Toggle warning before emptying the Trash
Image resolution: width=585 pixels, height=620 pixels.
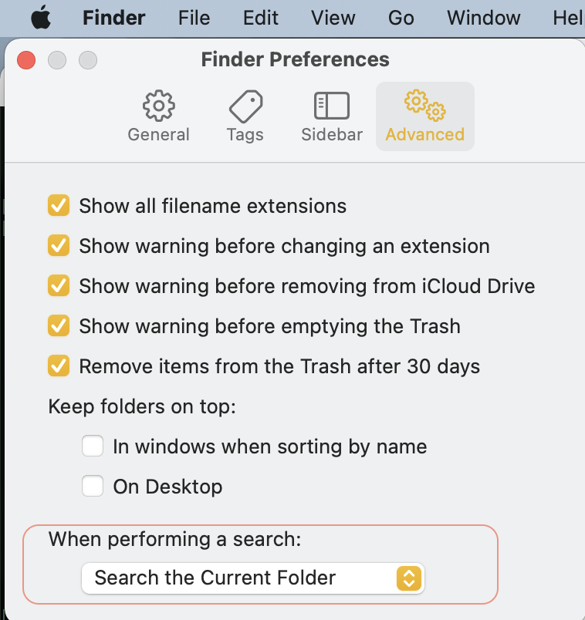click(x=59, y=326)
